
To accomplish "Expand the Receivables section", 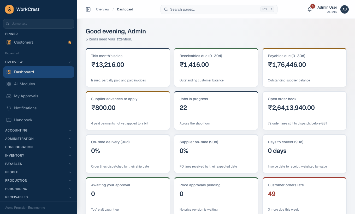I will click(39, 197).
